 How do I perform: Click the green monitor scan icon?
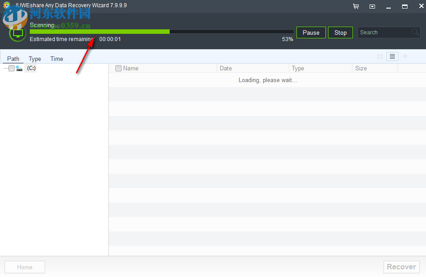click(x=17, y=33)
